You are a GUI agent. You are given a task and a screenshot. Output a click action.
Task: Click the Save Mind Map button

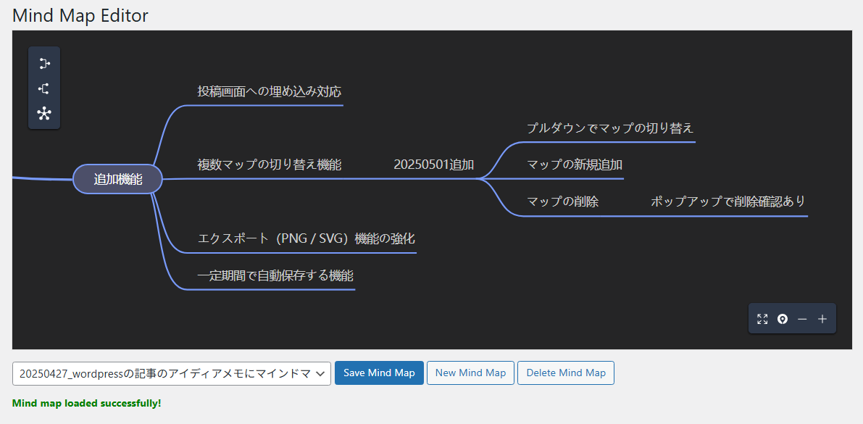pos(379,373)
